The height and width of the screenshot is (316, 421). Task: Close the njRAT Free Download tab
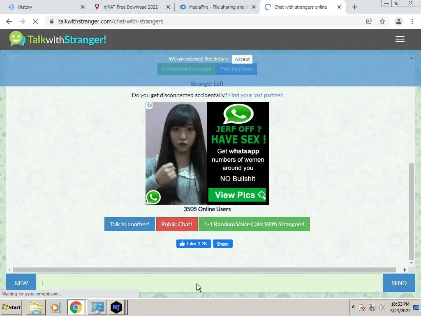(x=168, y=7)
